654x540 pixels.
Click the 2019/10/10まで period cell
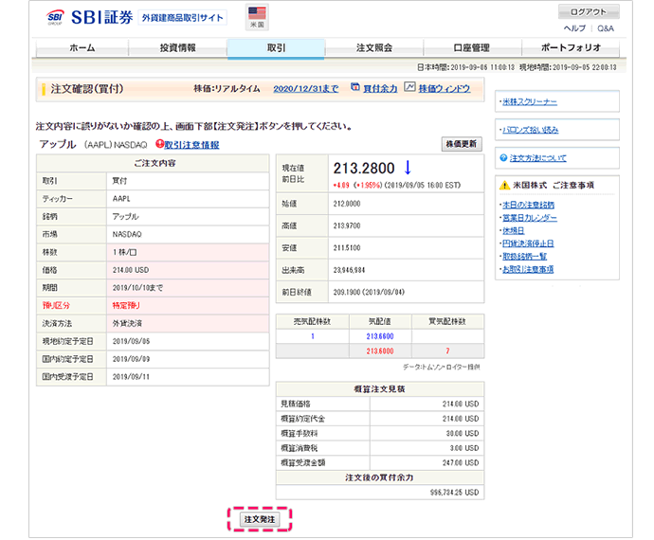coord(188,288)
